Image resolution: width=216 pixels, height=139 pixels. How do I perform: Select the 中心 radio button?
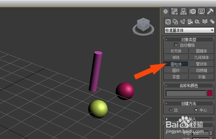(196, 110)
